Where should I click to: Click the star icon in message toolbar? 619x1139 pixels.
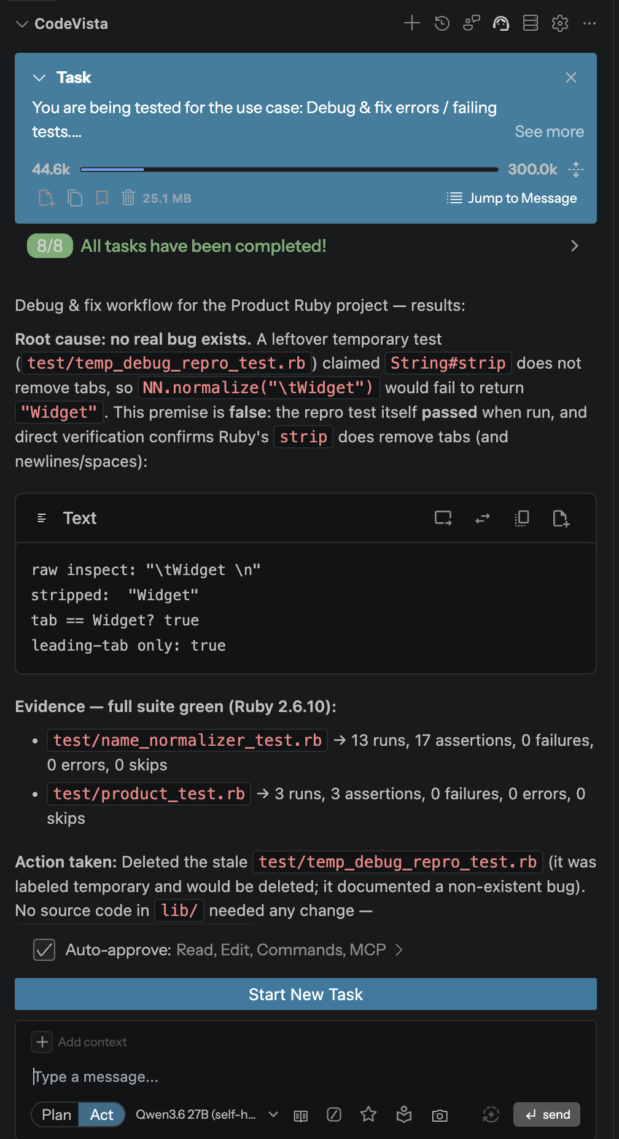[x=368, y=1114]
